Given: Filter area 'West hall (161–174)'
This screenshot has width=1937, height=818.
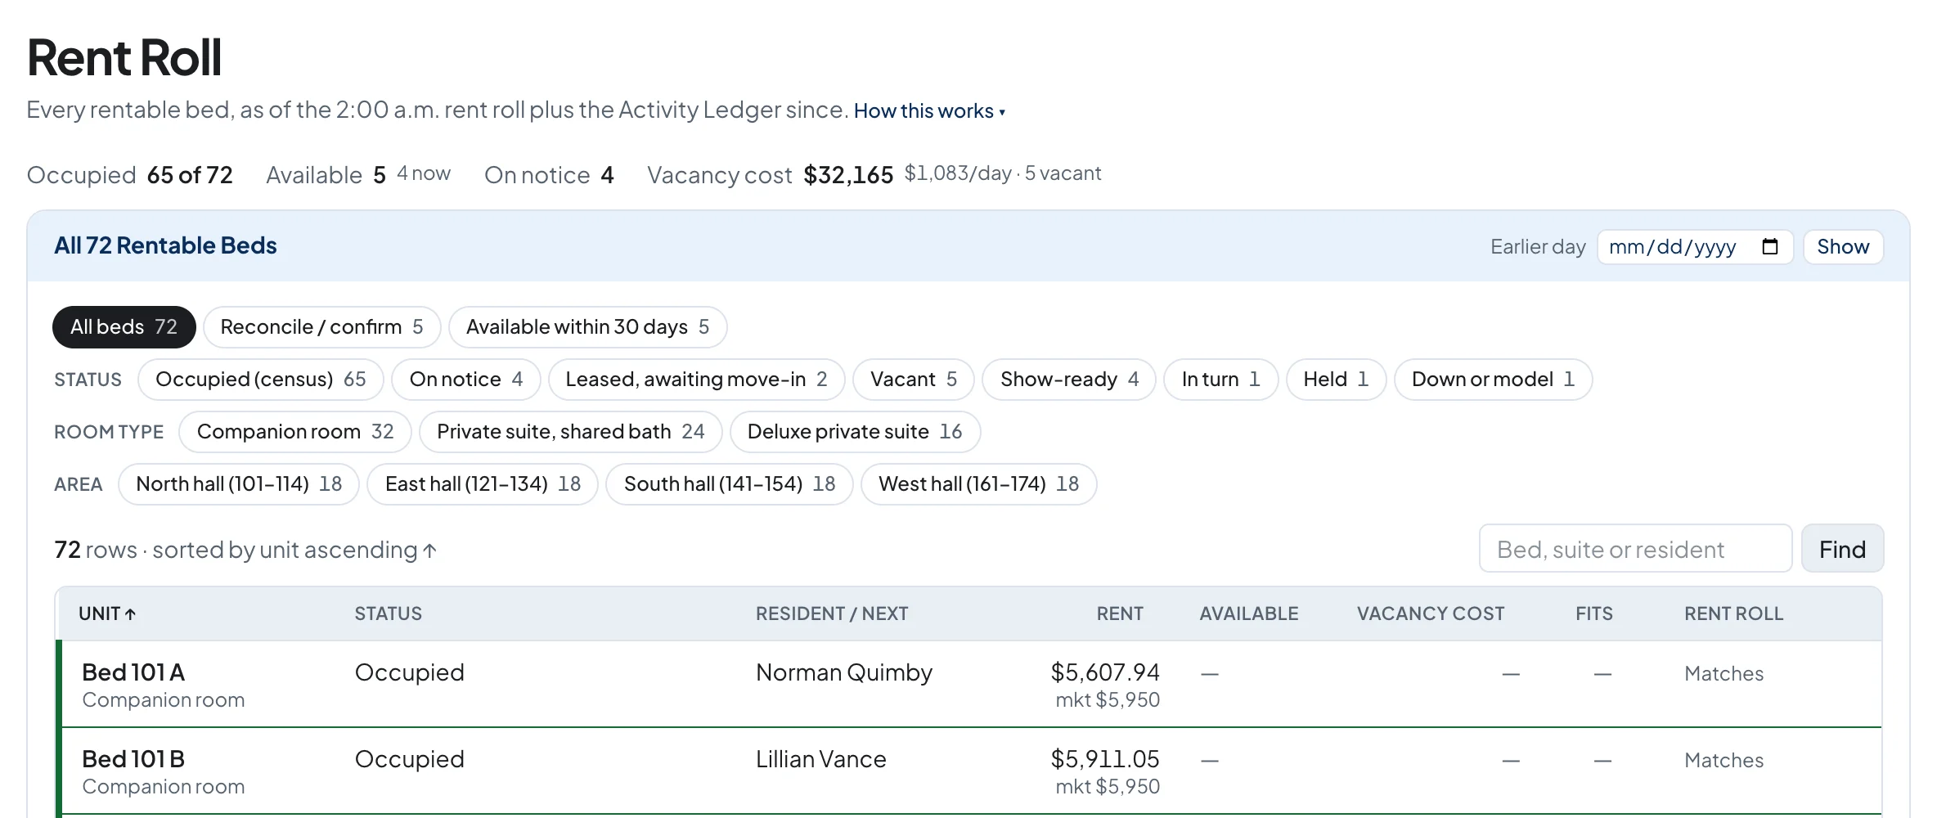Looking at the screenshot, I should coord(978,484).
